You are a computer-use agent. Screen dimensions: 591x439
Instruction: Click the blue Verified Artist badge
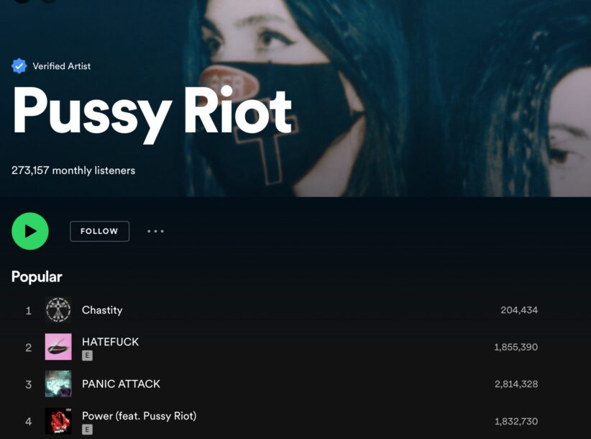pyautogui.click(x=19, y=66)
